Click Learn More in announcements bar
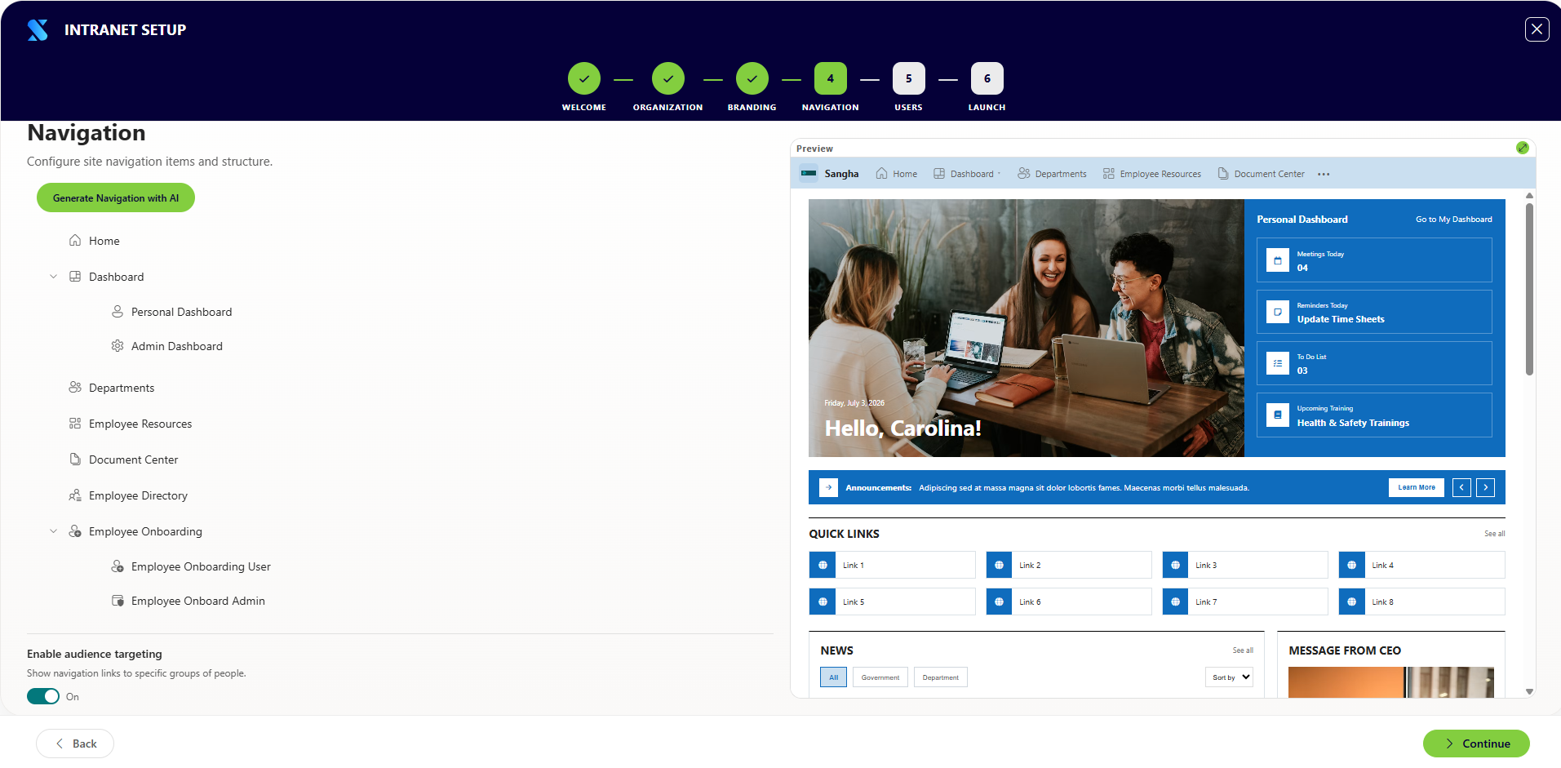This screenshot has height=768, width=1561. [1417, 487]
